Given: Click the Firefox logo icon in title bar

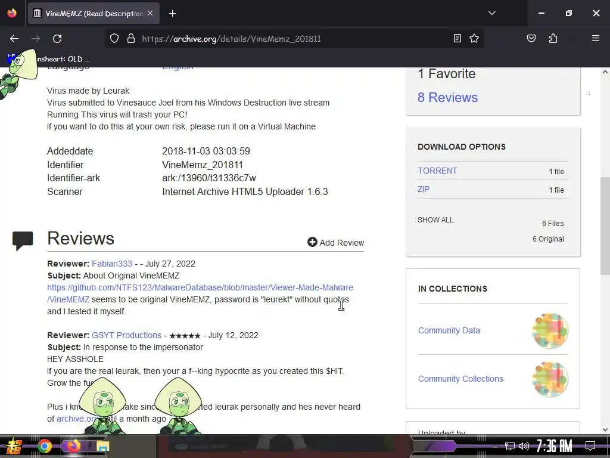Looking at the screenshot, I should pyautogui.click(x=12, y=13).
